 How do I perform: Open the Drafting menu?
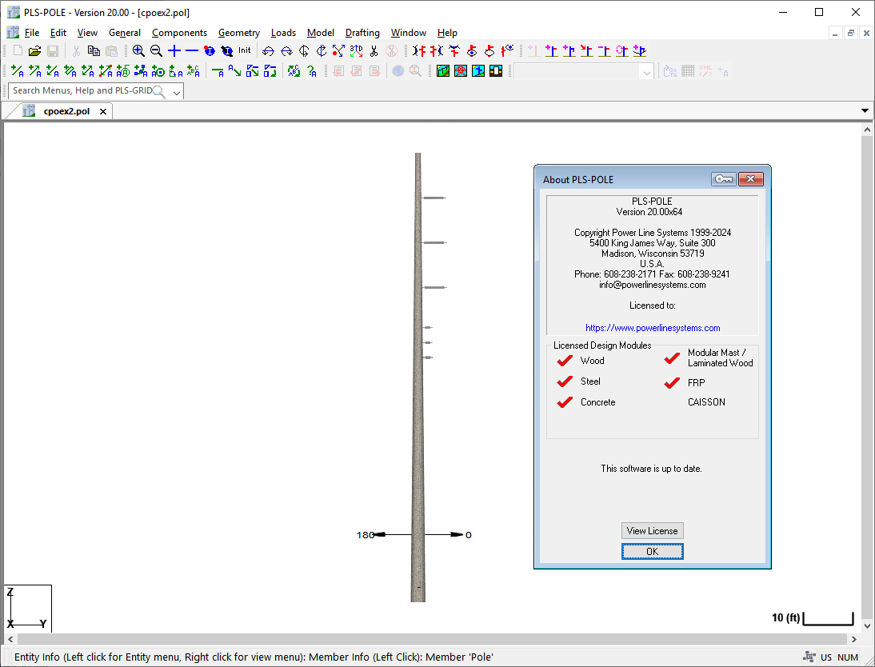(362, 33)
